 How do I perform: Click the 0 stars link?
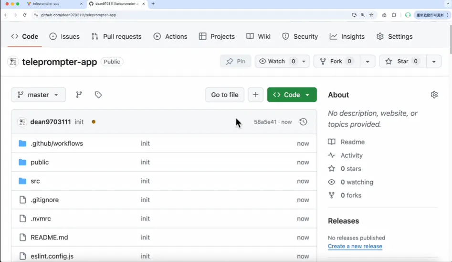coord(350,168)
